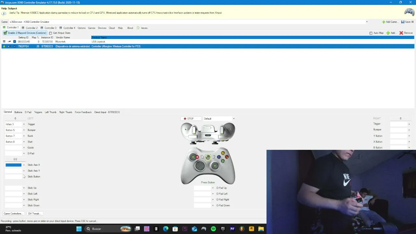Open the Triggers tab
This screenshot has width=416, height=234.
click(x=38, y=112)
